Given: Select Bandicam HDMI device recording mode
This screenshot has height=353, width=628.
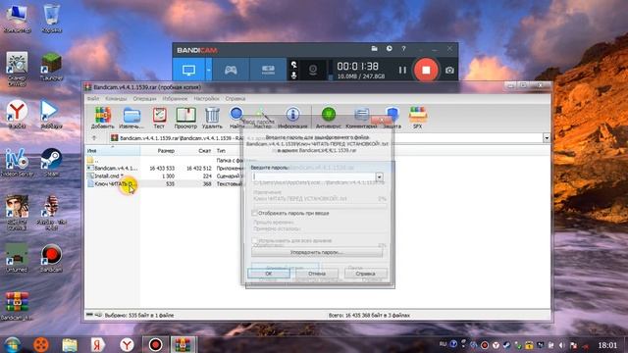Looking at the screenshot, I should [x=268, y=70].
